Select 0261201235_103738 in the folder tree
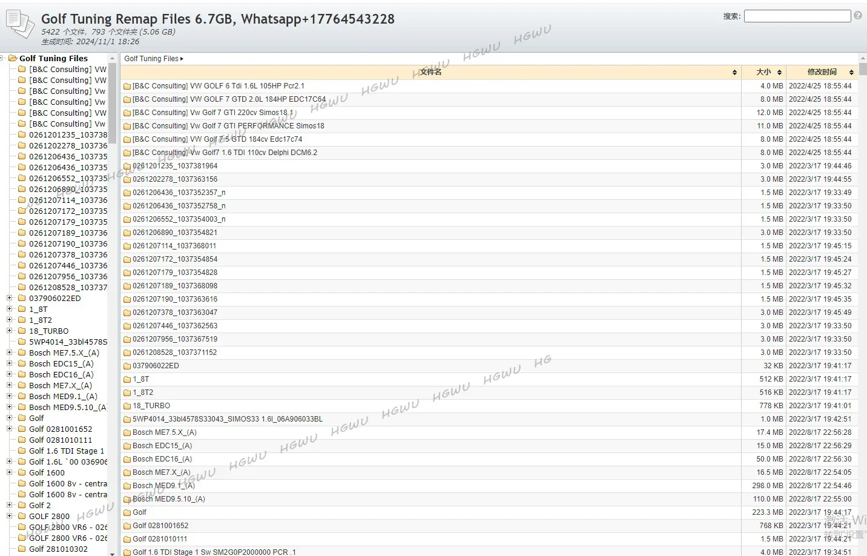Image resolution: width=867 pixels, height=556 pixels. pos(68,134)
